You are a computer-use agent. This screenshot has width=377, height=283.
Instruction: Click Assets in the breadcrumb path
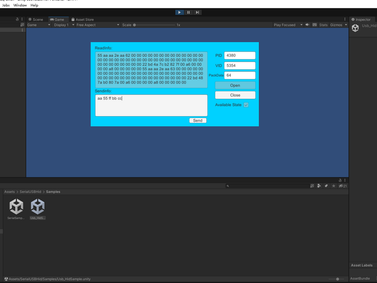coord(9,192)
